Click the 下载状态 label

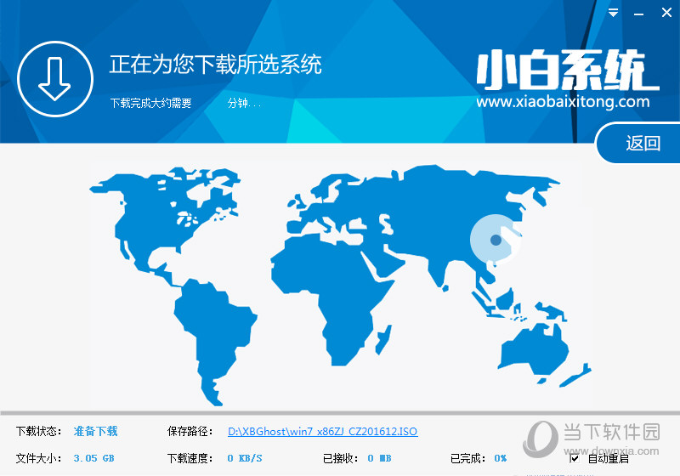(x=38, y=431)
